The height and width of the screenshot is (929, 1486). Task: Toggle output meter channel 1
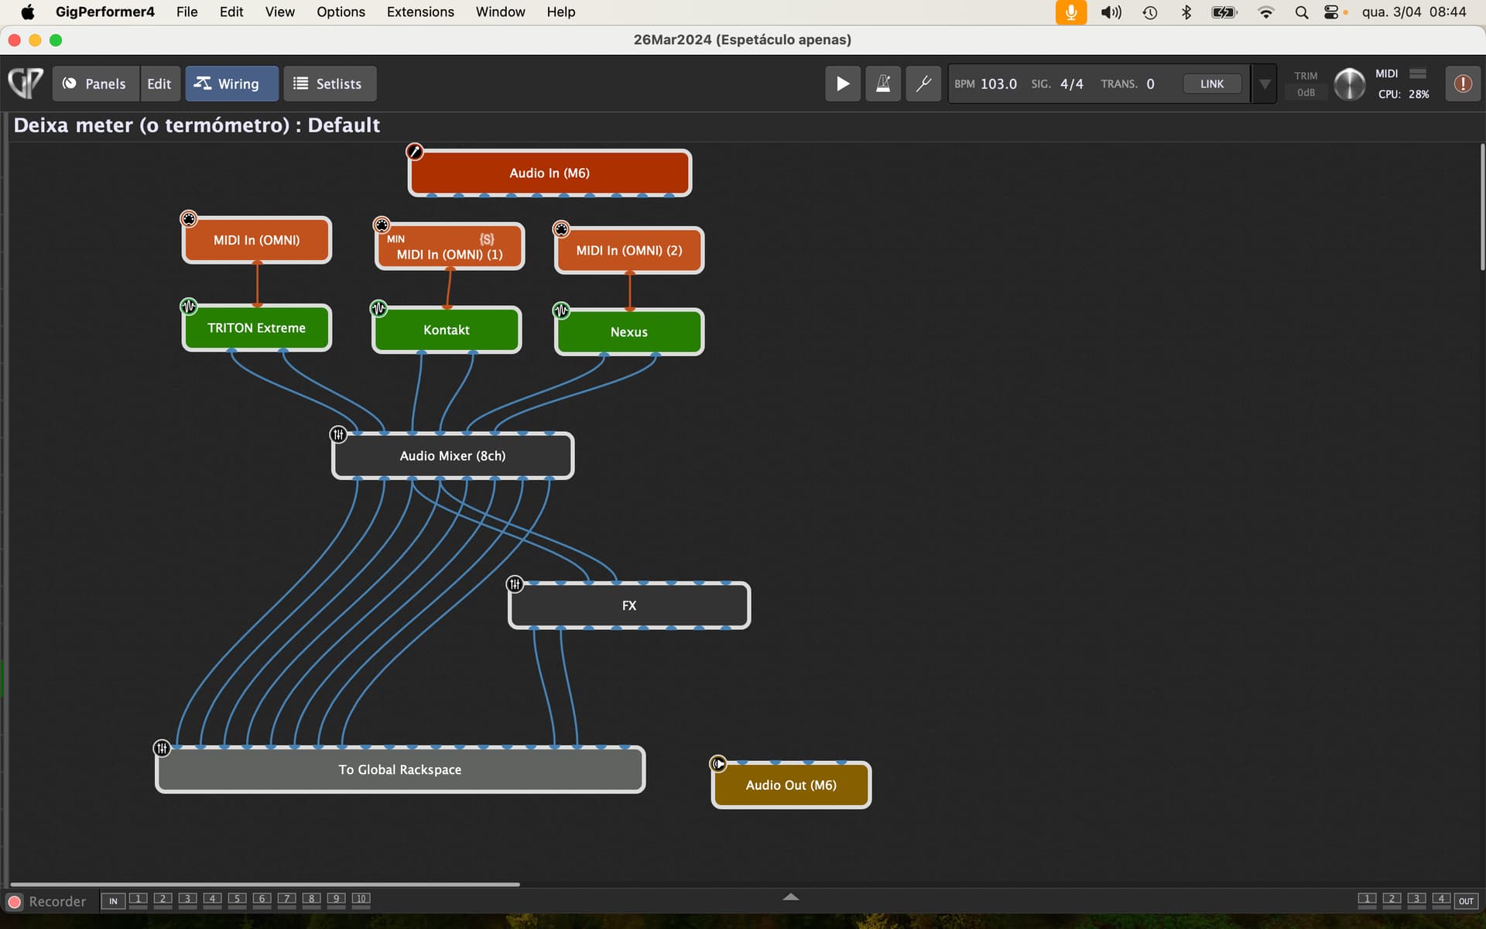[x=1367, y=900]
